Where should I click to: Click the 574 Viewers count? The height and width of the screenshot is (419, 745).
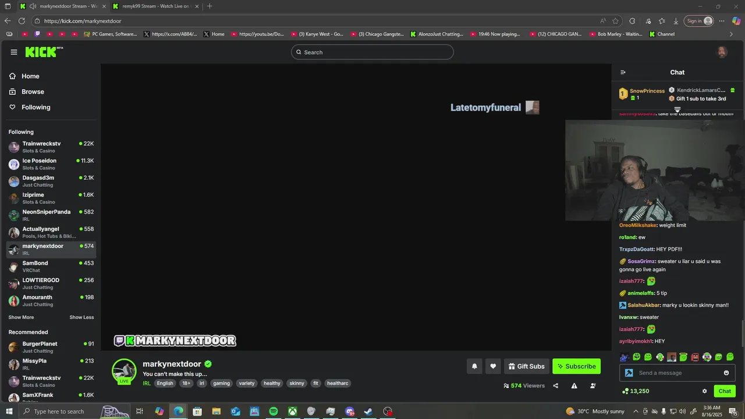524,386
